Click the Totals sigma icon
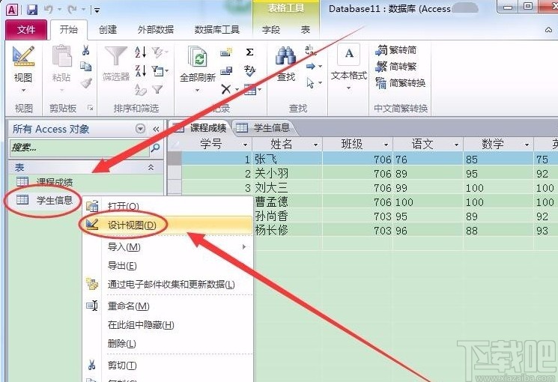This screenshot has width=558, height=382. pos(250,52)
